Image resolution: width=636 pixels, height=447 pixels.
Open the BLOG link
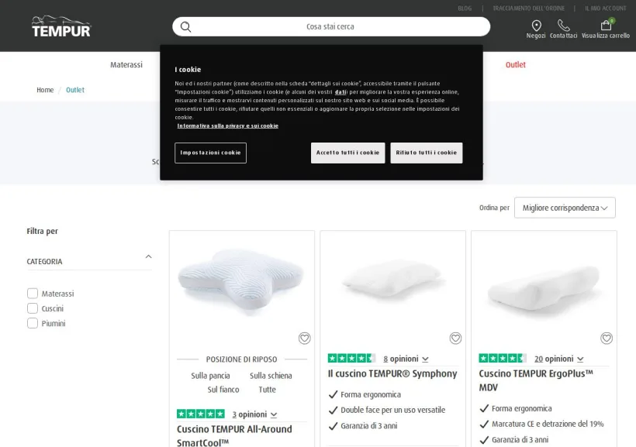pos(465,8)
